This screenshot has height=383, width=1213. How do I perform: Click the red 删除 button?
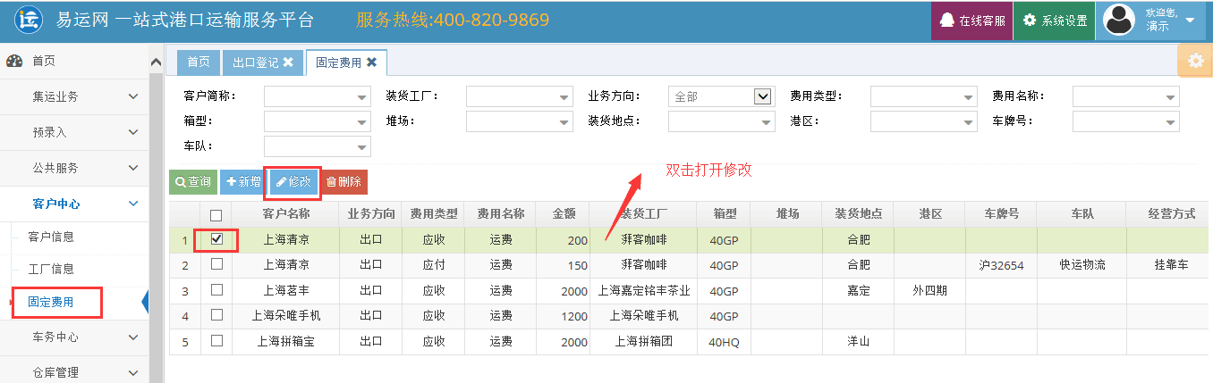point(344,181)
